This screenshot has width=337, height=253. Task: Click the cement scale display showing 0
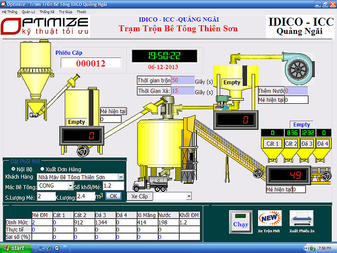[82, 135]
